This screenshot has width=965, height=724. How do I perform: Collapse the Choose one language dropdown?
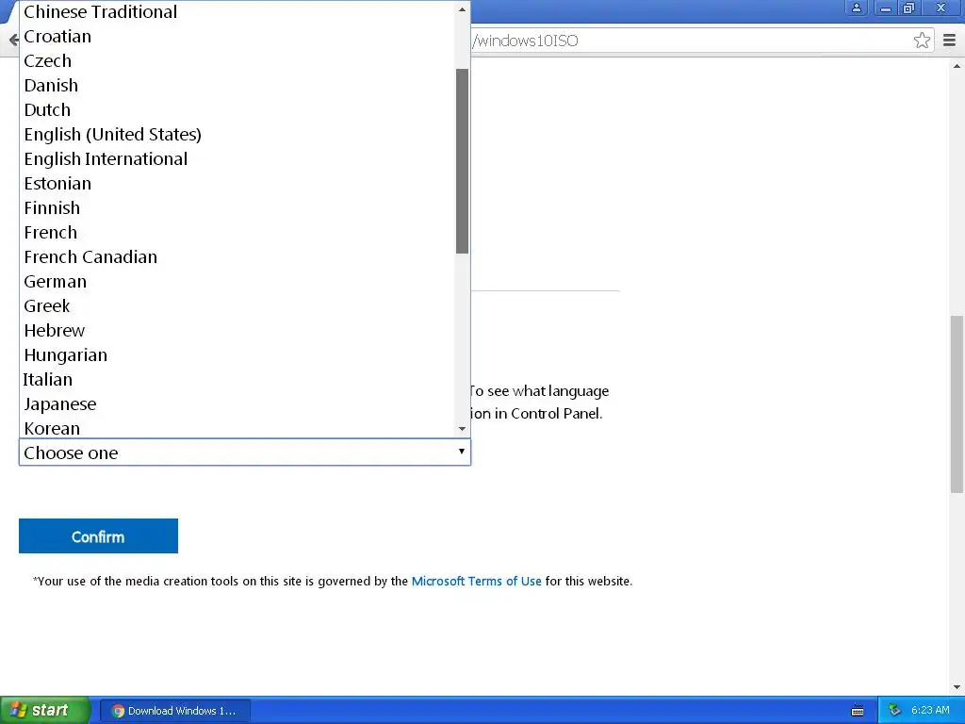coord(245,452)
